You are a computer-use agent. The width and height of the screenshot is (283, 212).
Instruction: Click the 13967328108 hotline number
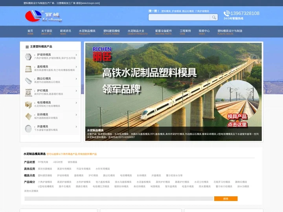[x=245, y=13]
